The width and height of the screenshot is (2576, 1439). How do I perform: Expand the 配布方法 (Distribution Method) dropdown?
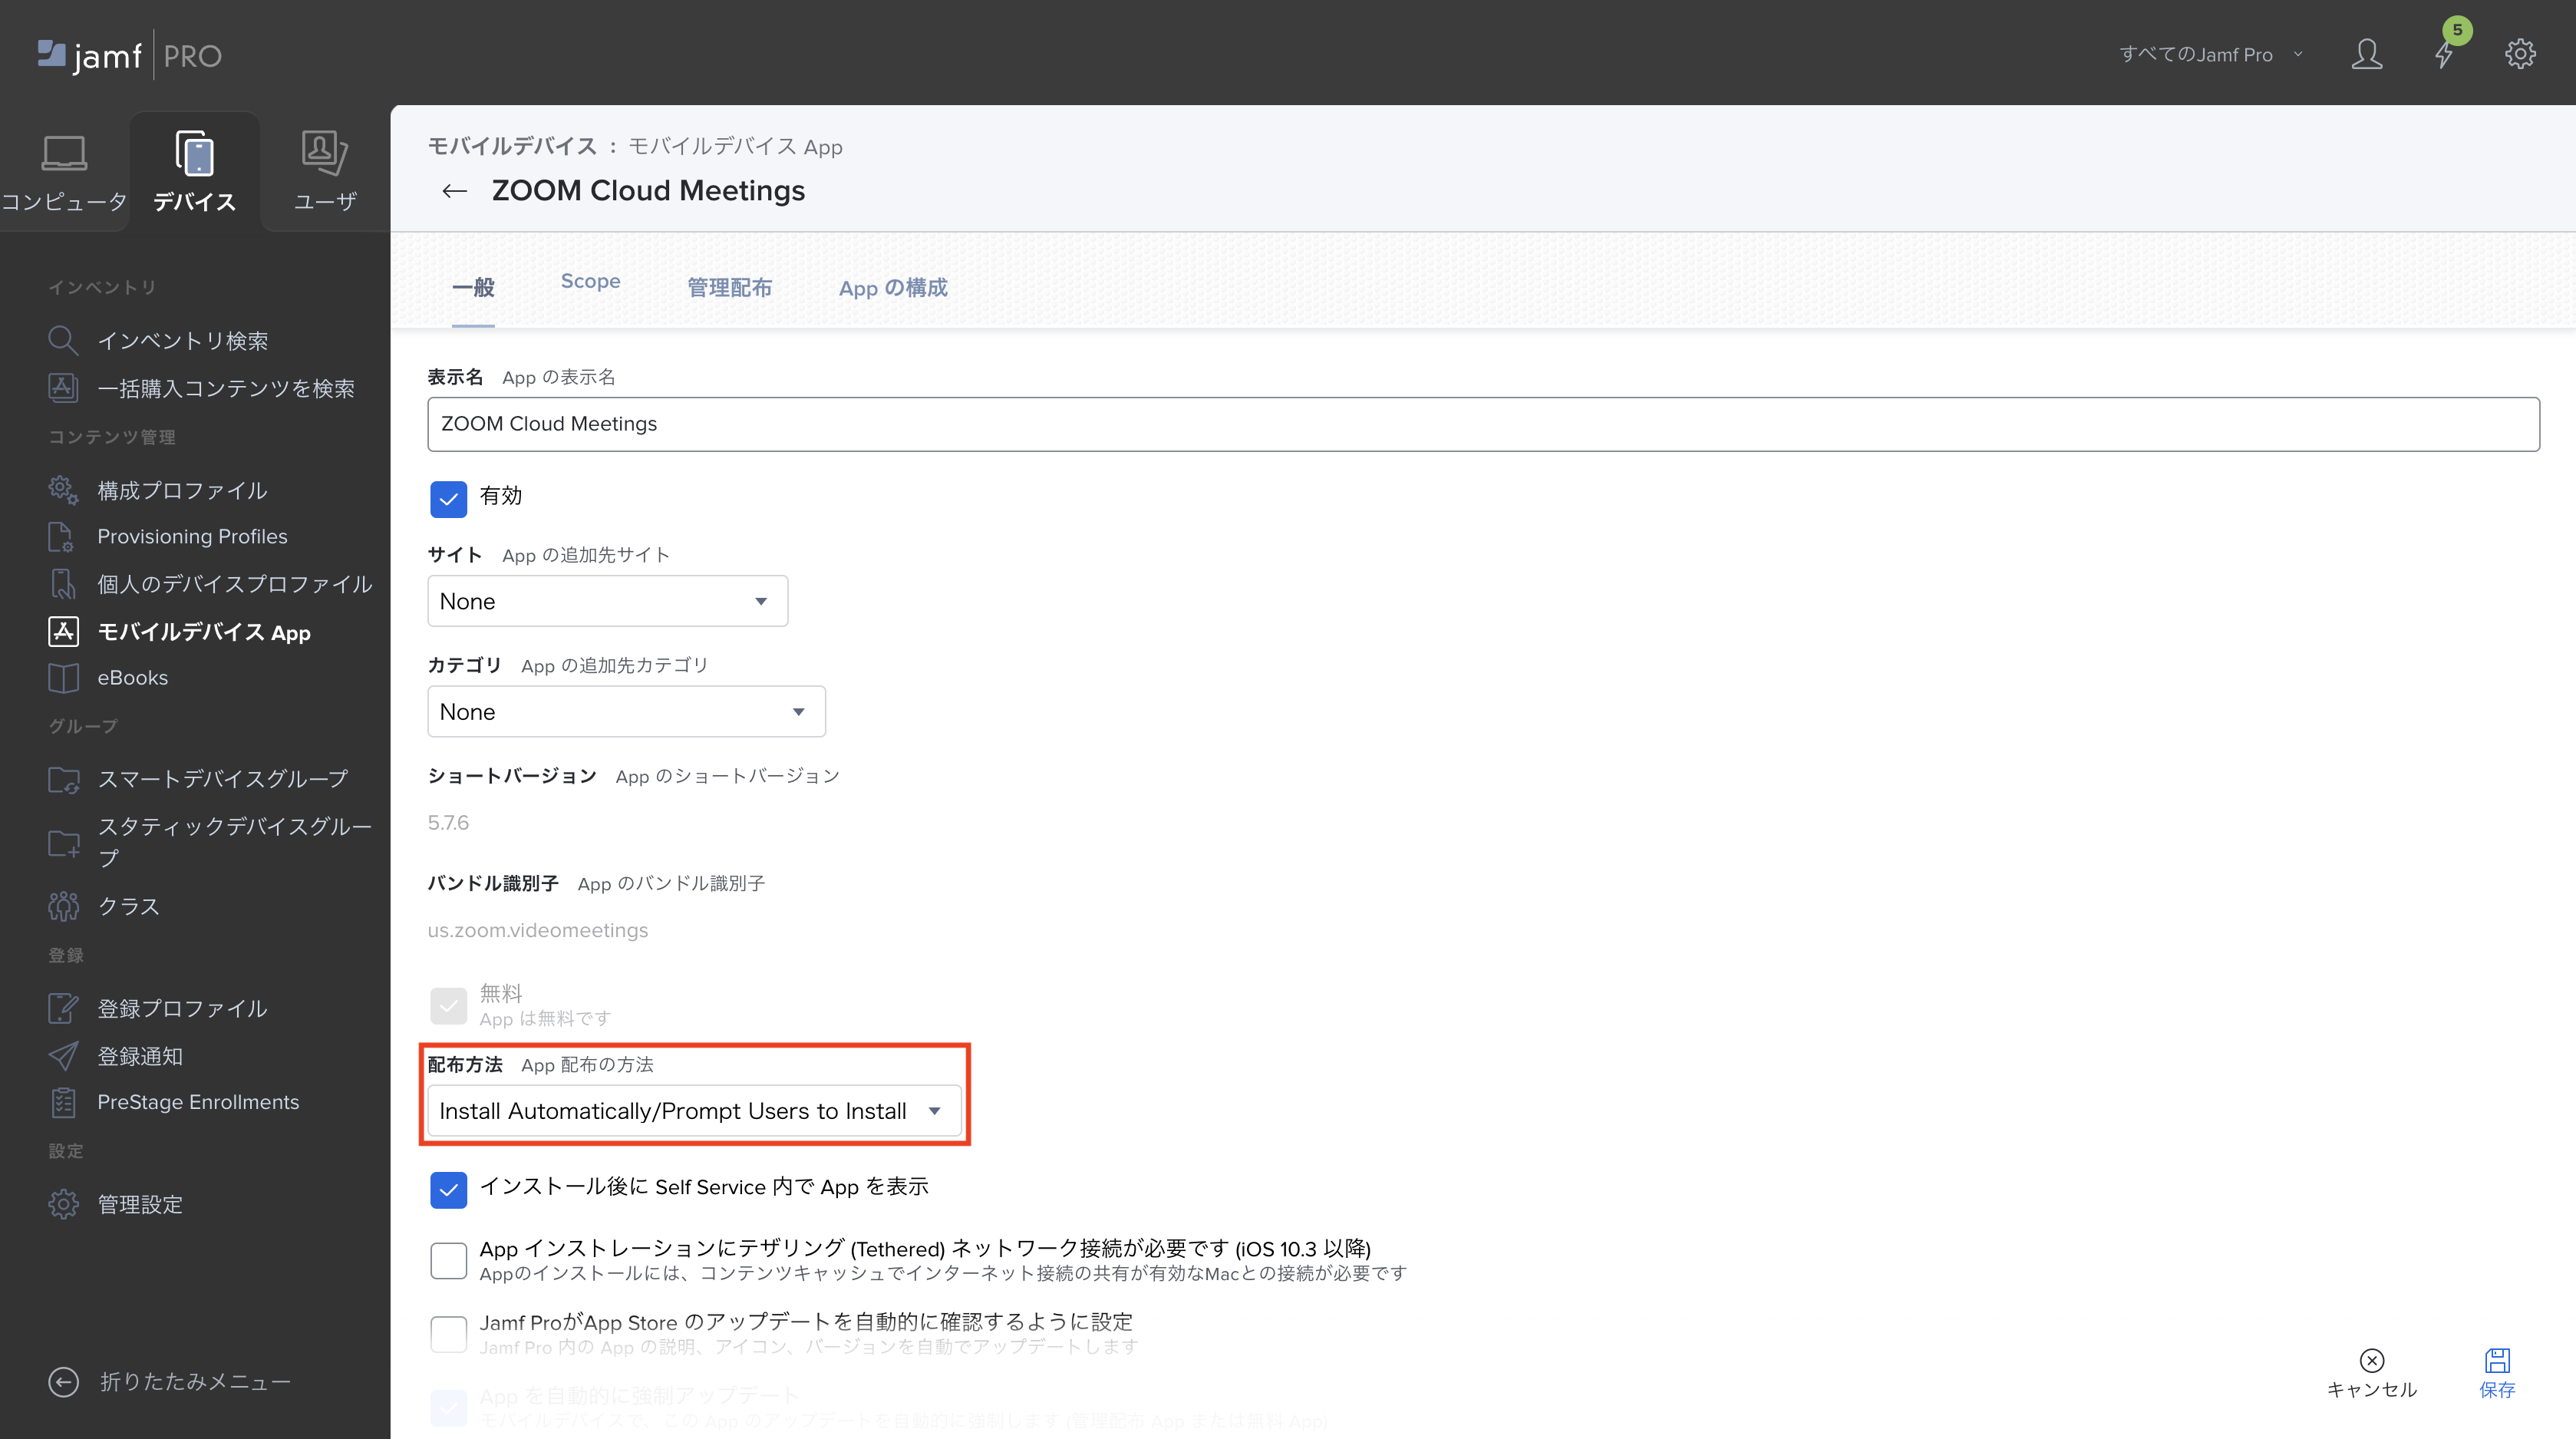934,1110
